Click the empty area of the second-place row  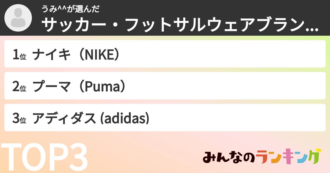click(x=220, y=86)
